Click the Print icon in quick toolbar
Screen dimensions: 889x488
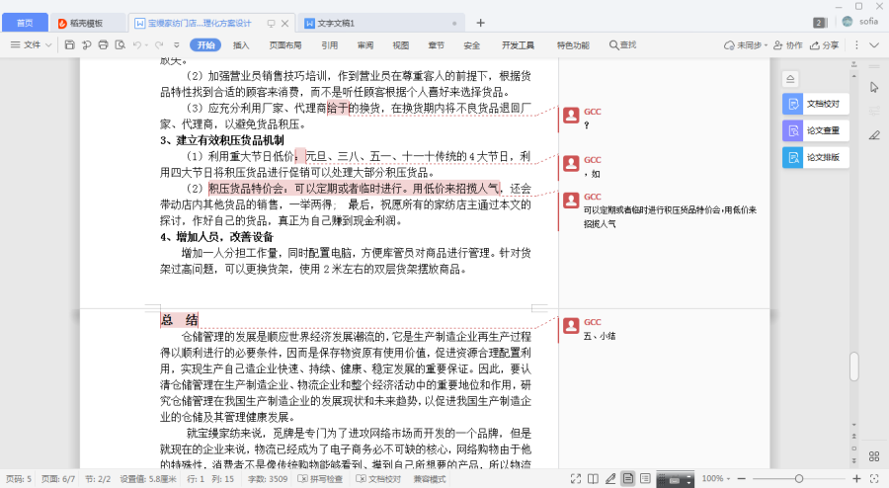(x=103, y=44)
